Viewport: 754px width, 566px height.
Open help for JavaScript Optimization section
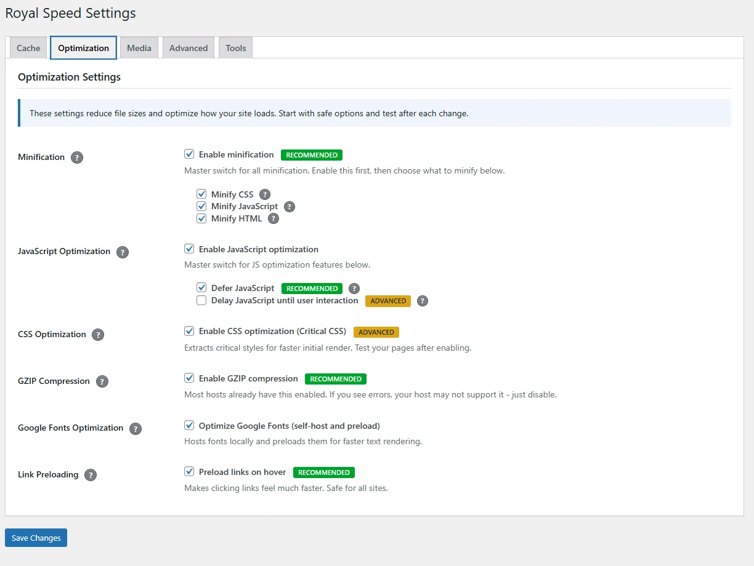[123, 252]
